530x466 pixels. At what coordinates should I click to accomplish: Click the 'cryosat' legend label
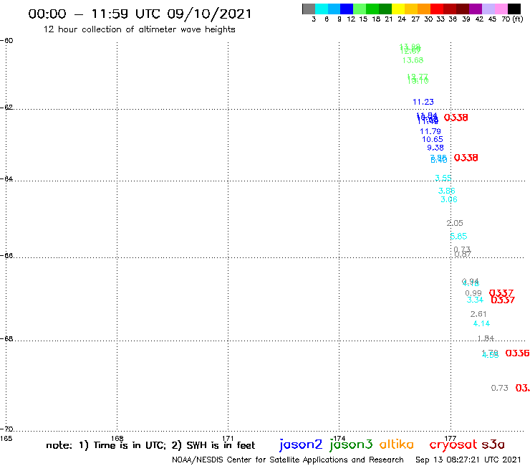click(453, 444)
